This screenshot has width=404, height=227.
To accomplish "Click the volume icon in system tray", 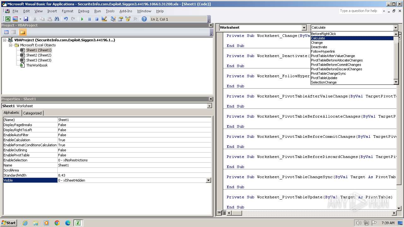I will pyautogui.click(x=359, y=223).
